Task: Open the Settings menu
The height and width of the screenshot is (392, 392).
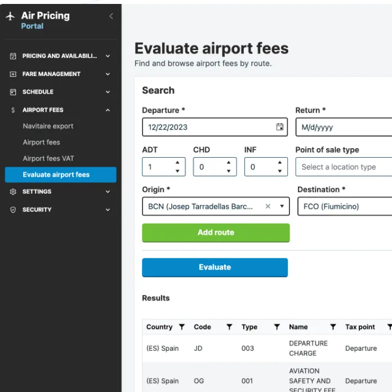Action: (x=37, y=191)
